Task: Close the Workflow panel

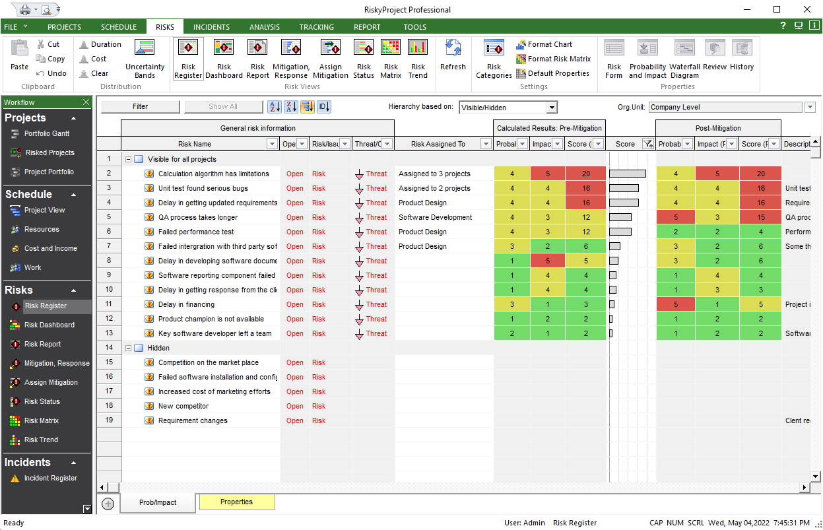Action: (x=86, y=102)
